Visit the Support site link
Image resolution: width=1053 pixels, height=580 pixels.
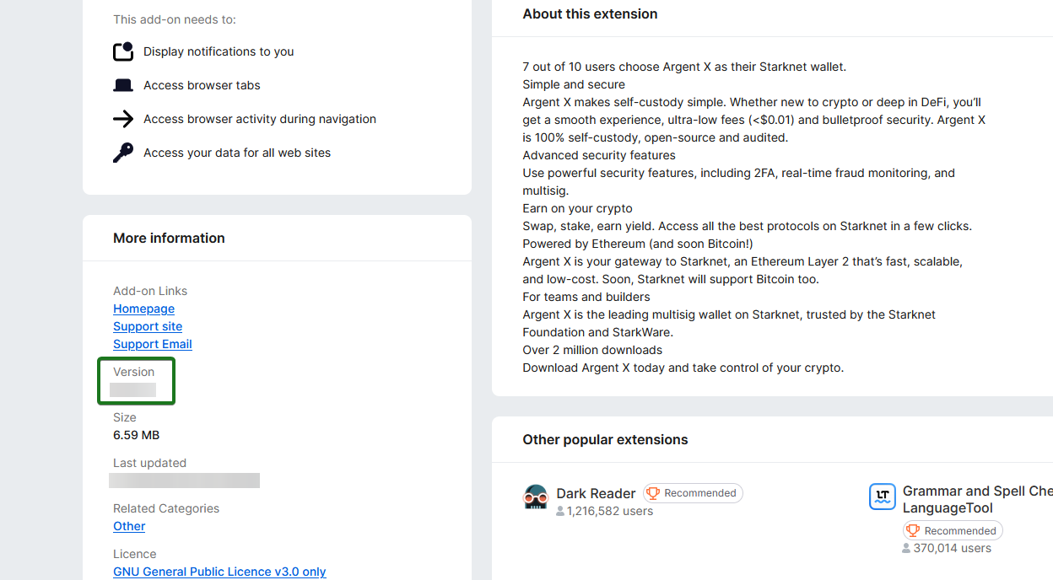point(148,326)
